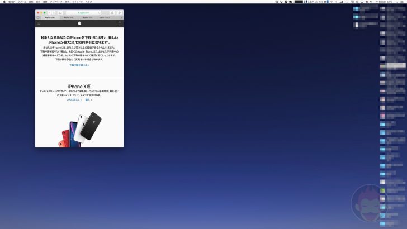Open the 開発 menu
Screen dimensions: 407x229
point(67,2)
